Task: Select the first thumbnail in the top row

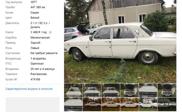Action: point(73,90)
